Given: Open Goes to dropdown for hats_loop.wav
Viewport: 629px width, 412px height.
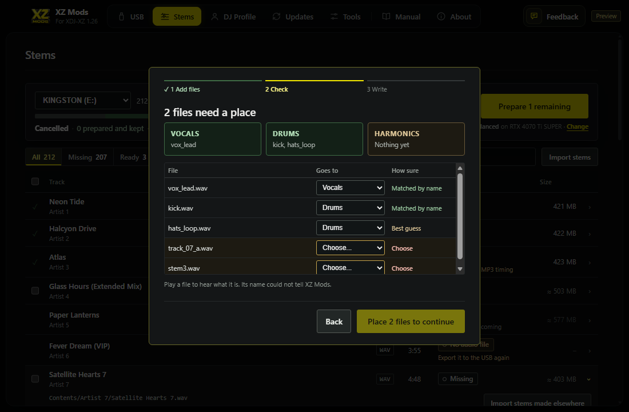Looking at the screenshot, I should click(x=350, y=228).
